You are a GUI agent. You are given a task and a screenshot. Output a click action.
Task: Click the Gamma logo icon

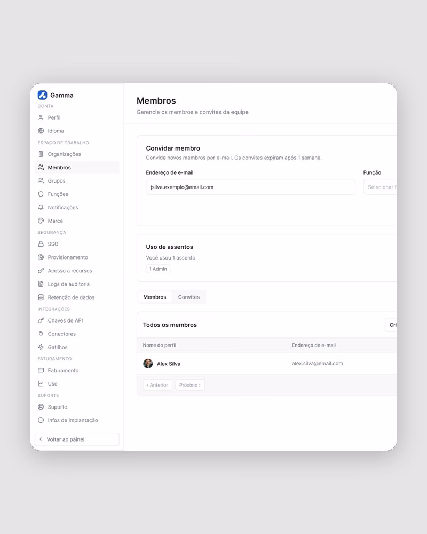tap(42, 95)
